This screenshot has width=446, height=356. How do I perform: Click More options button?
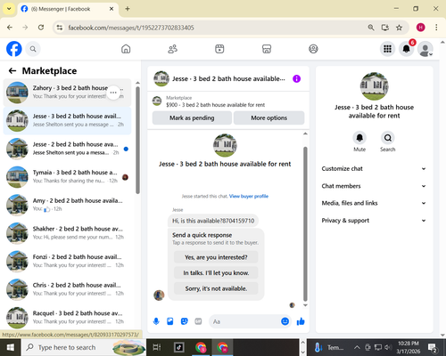tap(268, 117)
